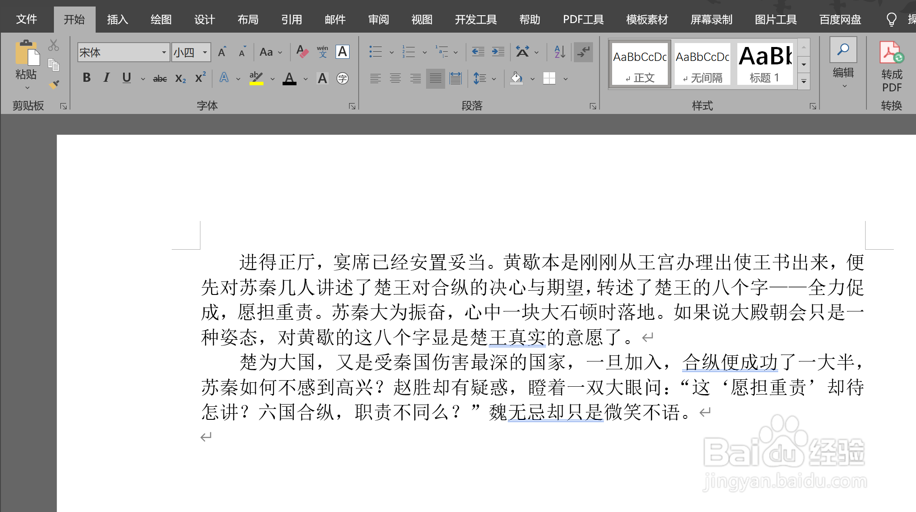Toggle show paragraph marks button
The width and height of the screenshot is (916, 512).
[583, 52]
